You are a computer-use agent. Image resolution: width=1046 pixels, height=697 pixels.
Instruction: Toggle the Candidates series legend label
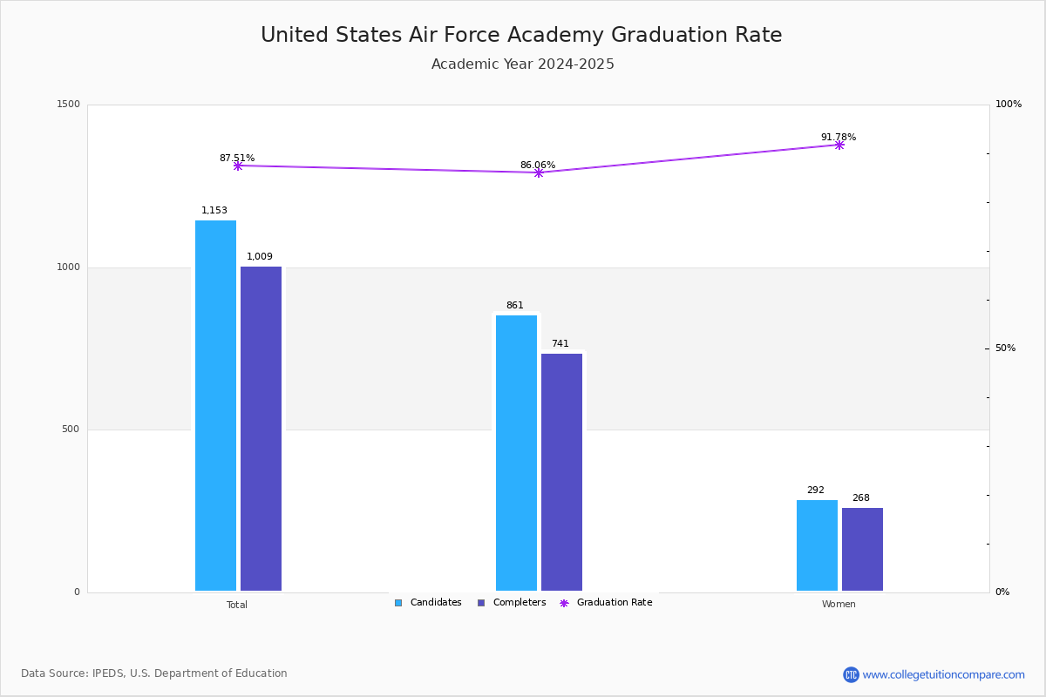pos(435,603)
